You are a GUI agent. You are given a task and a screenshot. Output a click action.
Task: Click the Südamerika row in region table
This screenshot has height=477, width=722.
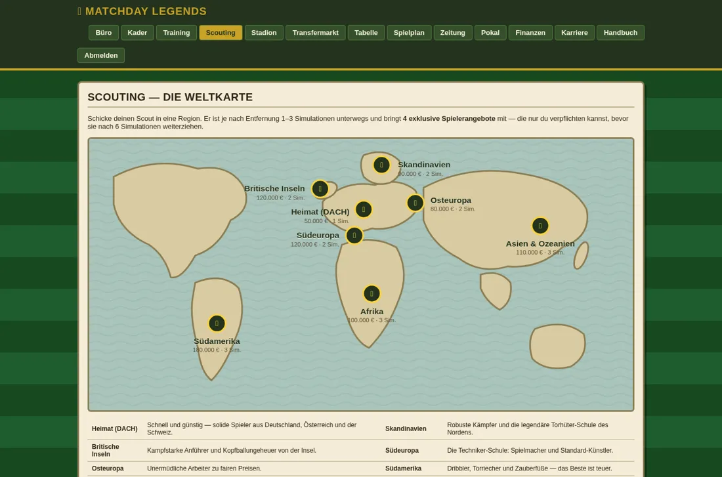pos(507,468)
